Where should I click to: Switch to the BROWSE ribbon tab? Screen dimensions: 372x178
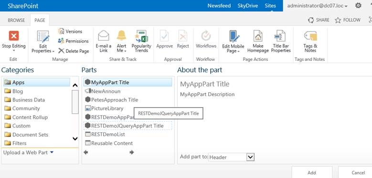pyautogui.click(x=16, y=20)
